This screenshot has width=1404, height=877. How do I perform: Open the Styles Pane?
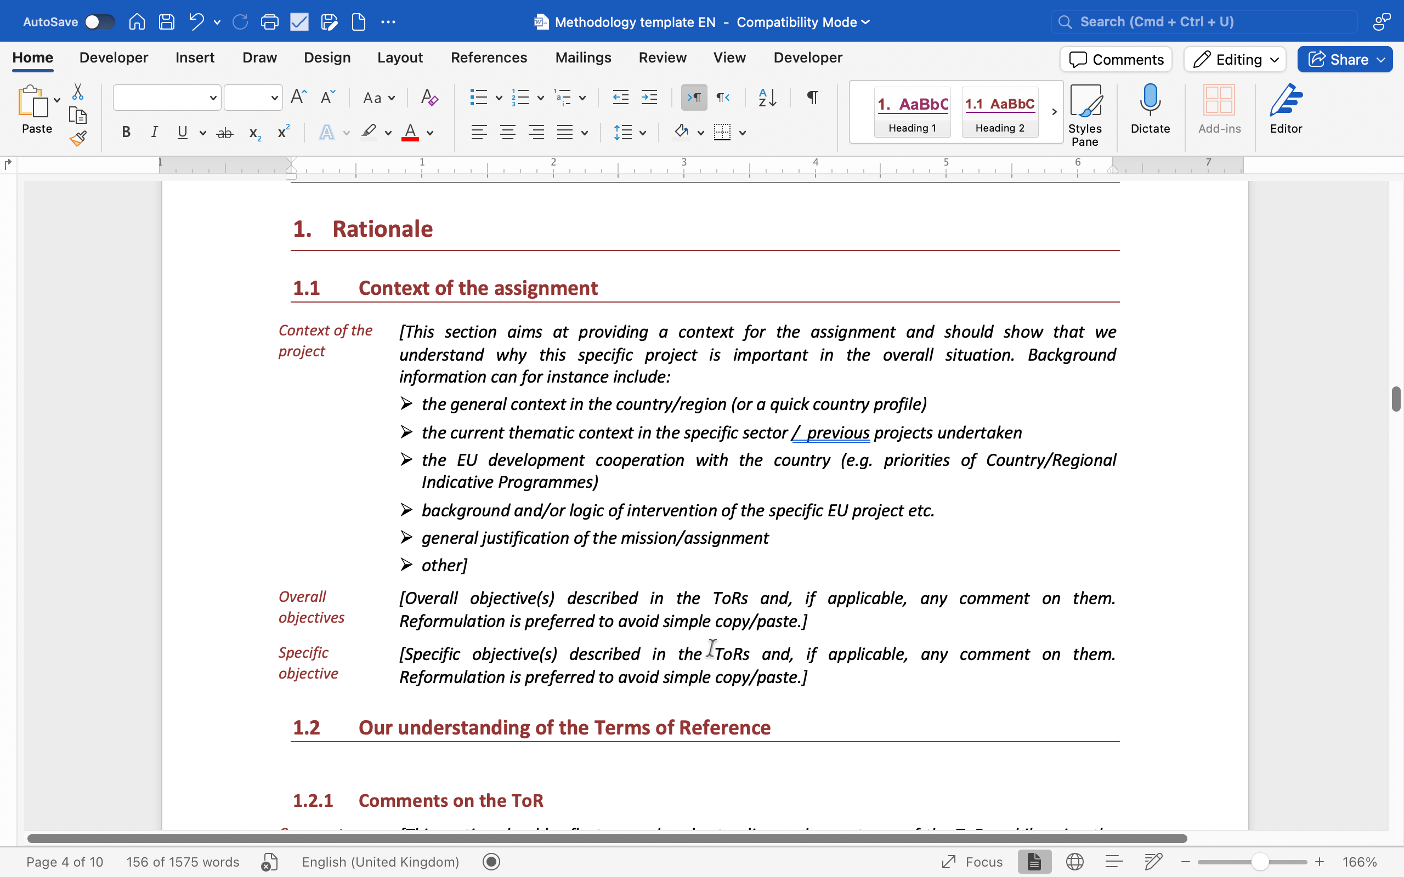[1085, 115]
